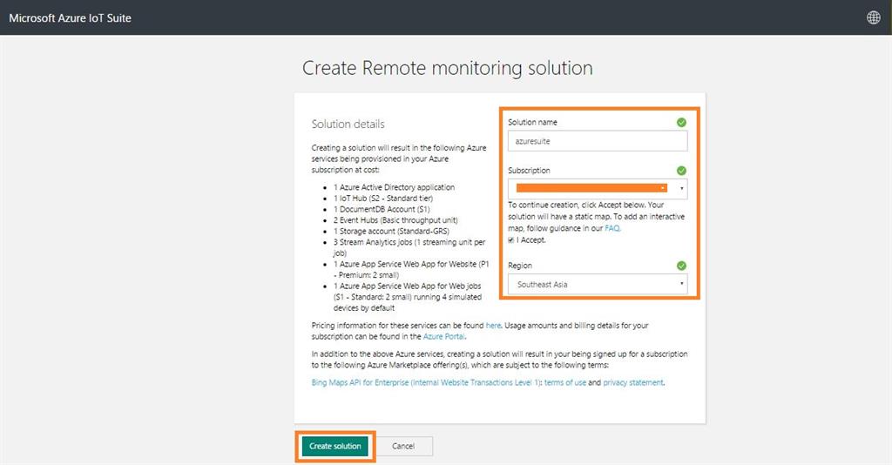The width and height of the screenshot is (892, 465).
Task: Click the Microsoft Azure IoT Suite title
Action: [70, 18]
